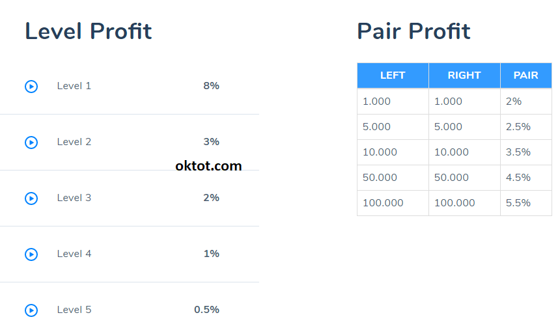560x328 pixels.
Task: Click the LEFT column header
Action: point(393,75)
